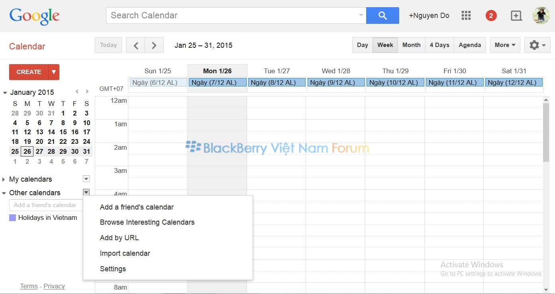Open the Google apps grid icon
Viewport: 555px width, 294px height.
pyautogui.click(x=466, y=16)
